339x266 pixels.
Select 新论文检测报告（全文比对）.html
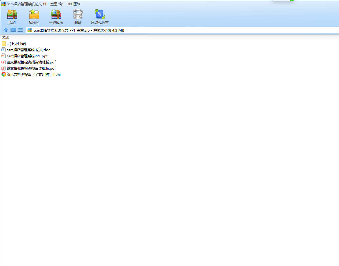click(x=33, y=75)
